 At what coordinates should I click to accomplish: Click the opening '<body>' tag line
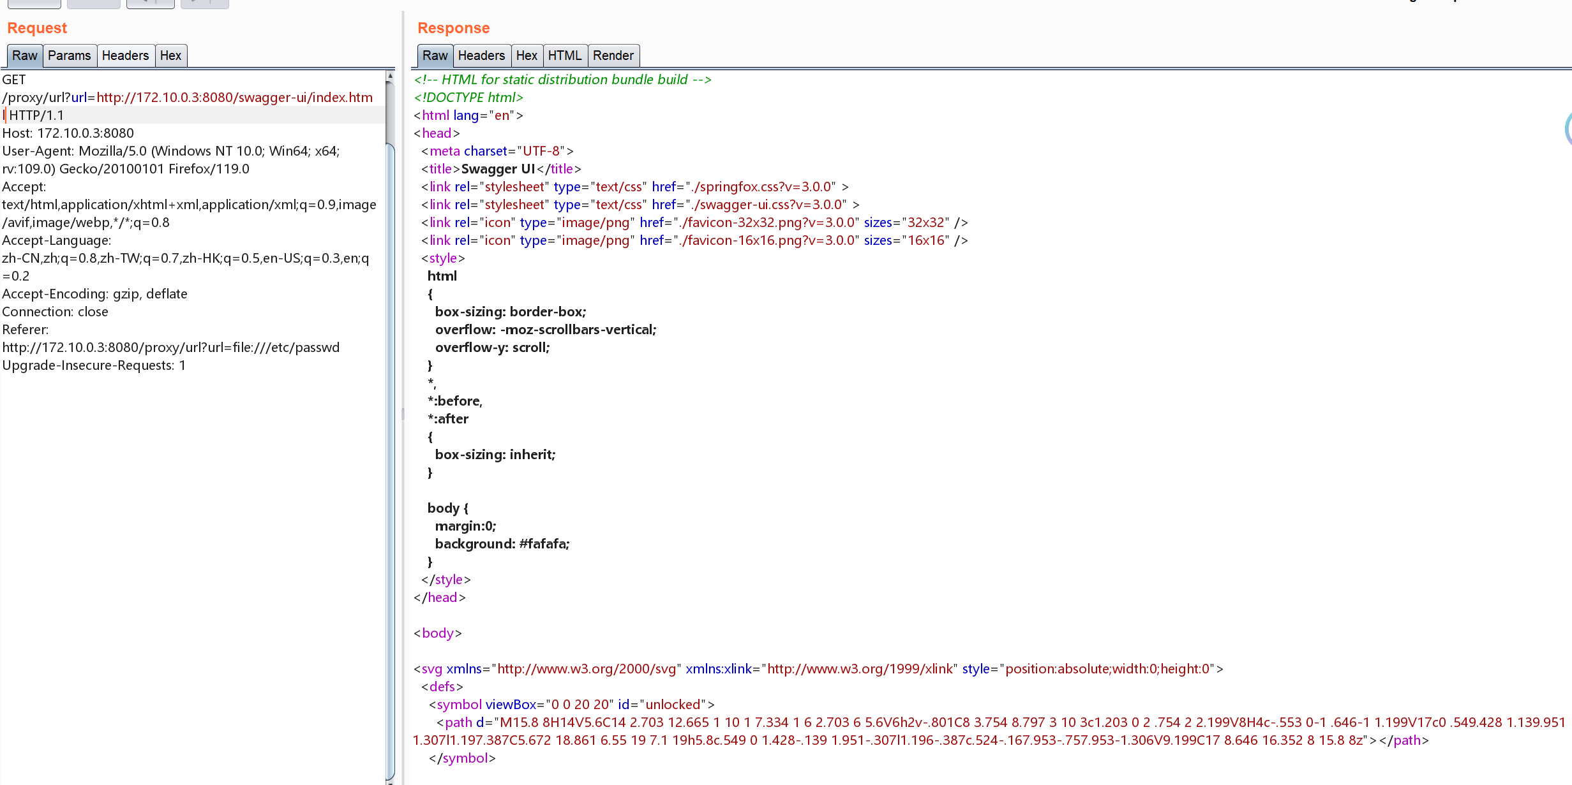[x=438, y=633]
